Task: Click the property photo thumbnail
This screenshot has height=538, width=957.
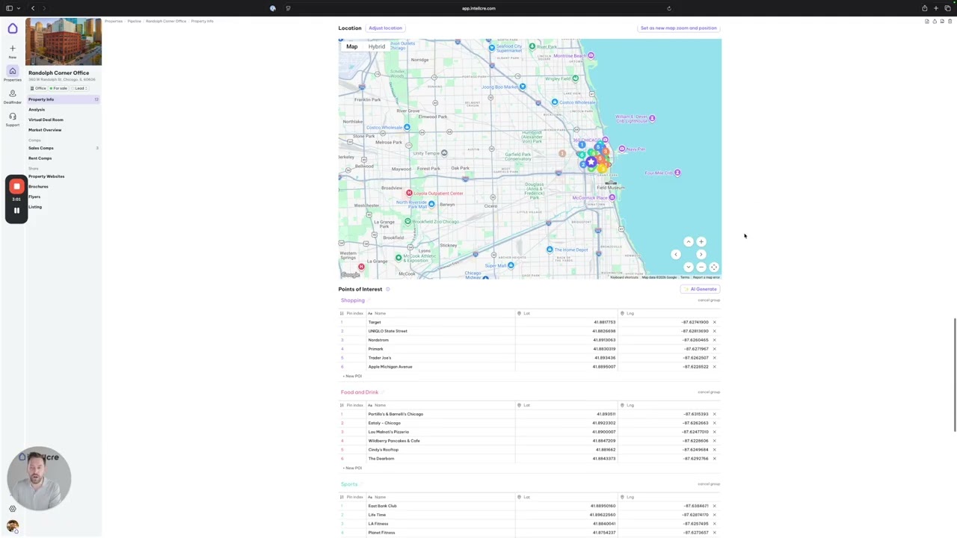Action: [64, 42]
